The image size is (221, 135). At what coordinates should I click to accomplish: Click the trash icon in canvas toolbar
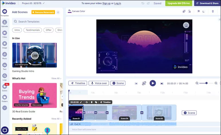pos(213,11)
